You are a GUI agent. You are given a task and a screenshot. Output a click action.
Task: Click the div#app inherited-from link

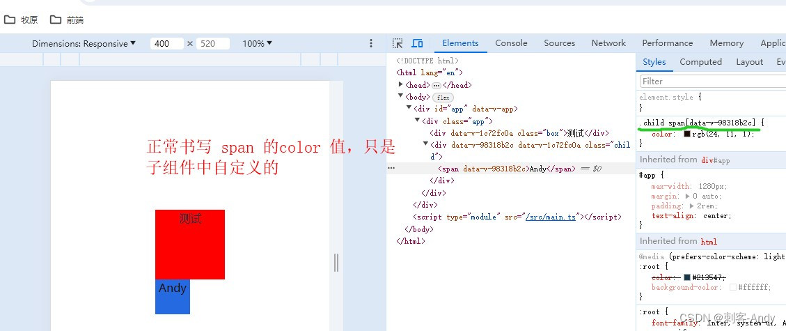click(x=715, y=160)
